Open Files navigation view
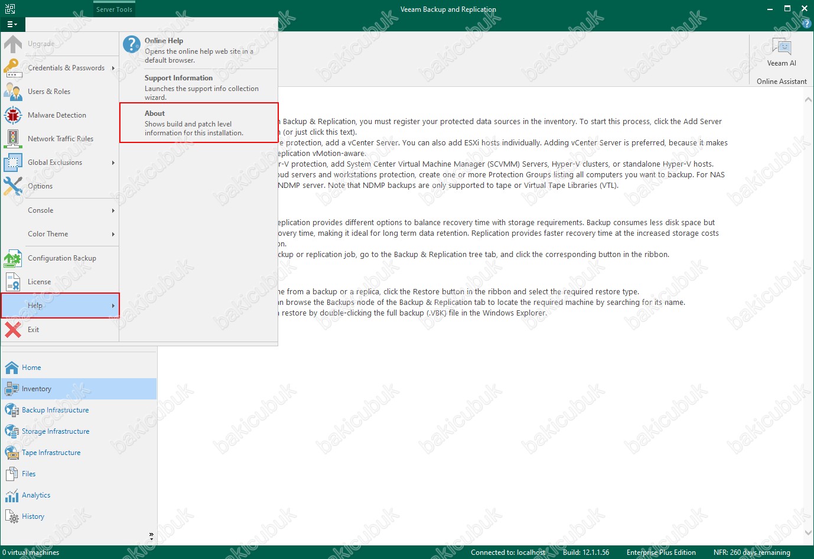This screenshot has width=814, height=559. point(79,474)
